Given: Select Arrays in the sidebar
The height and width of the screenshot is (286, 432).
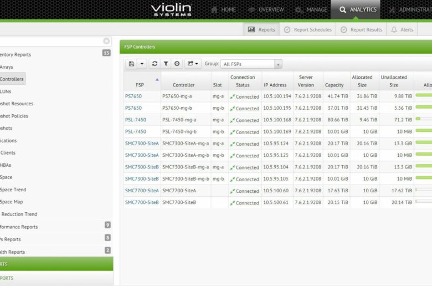Looking at the screenshot, I should [x=6, y=67].
